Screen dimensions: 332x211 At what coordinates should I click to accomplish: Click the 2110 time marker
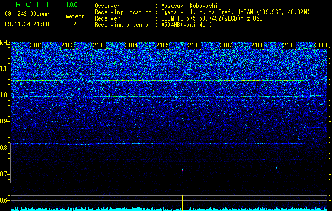[x=321, y=45]
